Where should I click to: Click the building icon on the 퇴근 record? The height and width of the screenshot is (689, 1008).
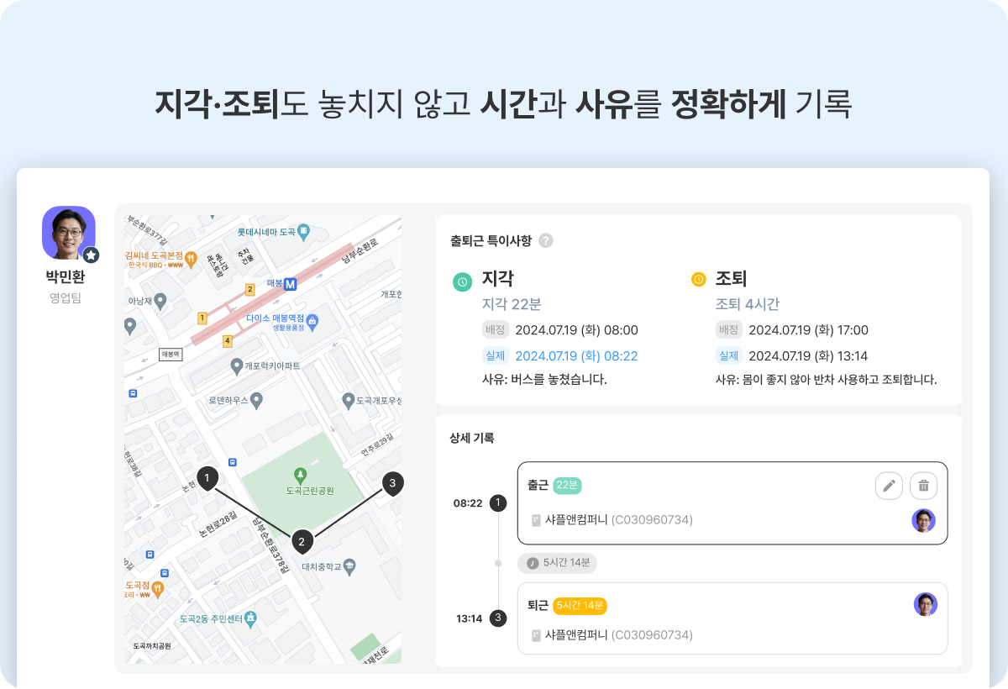pos(535,634)
